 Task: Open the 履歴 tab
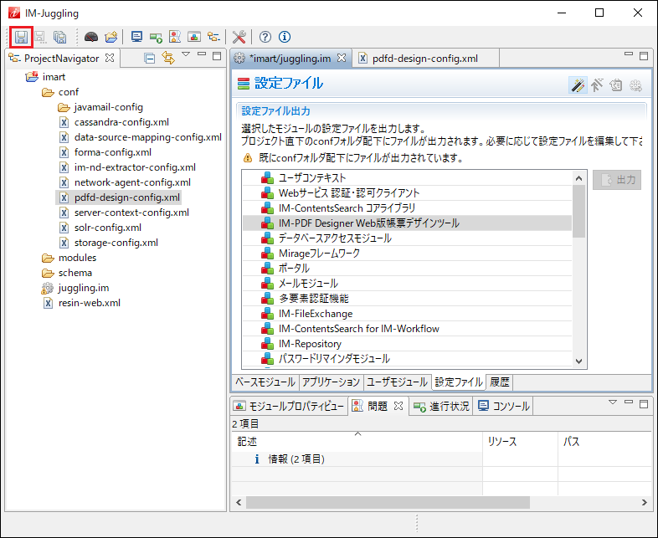(x=500, y=382)
